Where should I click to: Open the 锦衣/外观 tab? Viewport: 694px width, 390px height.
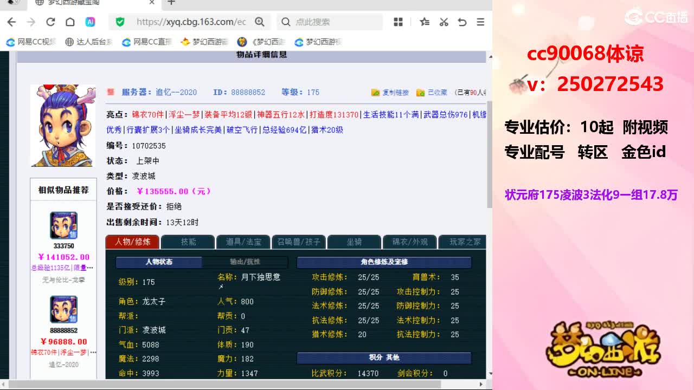tap(409, 242)
